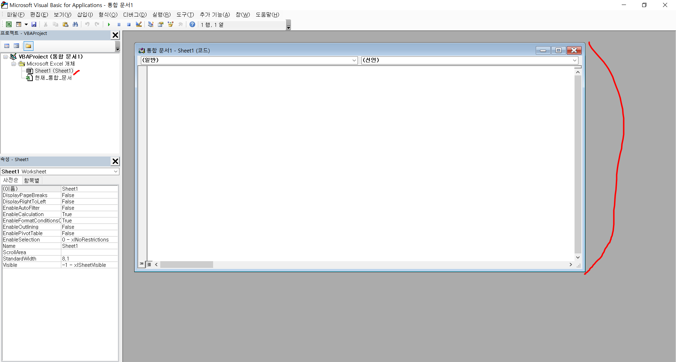Run macro with the green play icon
This screenshot has height=362, width=676.
(x=109, y=24)
